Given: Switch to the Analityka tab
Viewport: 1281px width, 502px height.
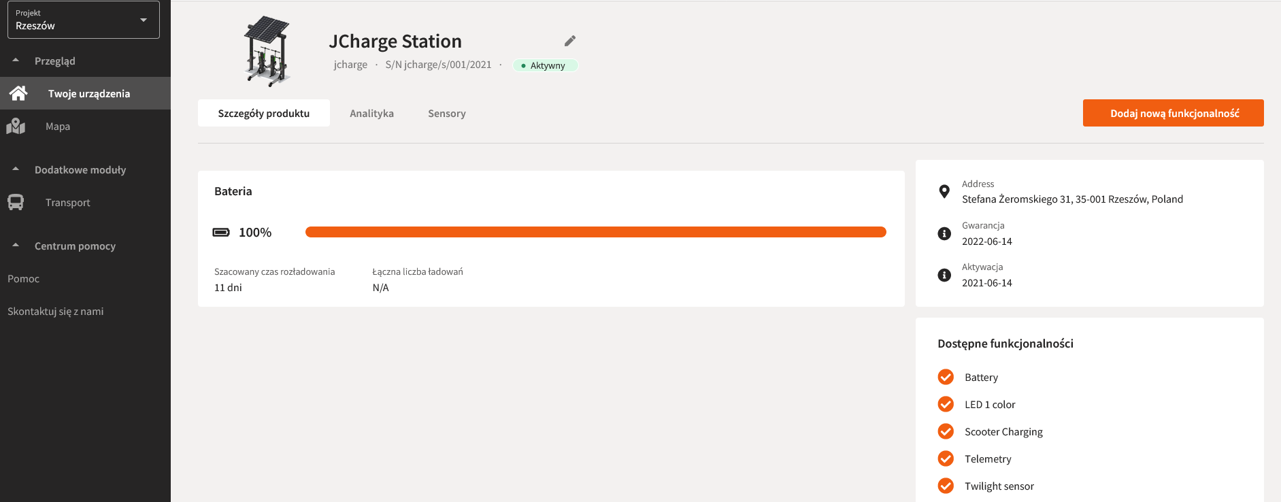Looking at the screenshot, I should pos(371,113).
